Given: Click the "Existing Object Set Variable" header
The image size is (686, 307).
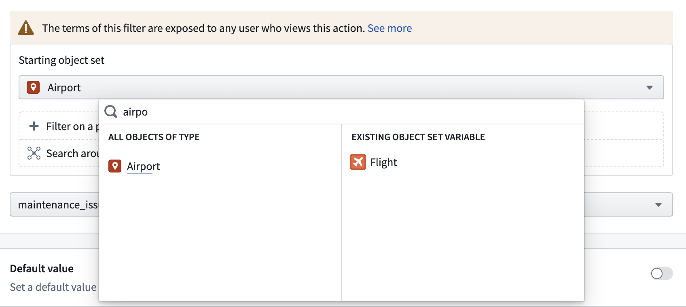Looking at the screenshot, I should pyautogui.click(x=418, y=137).
